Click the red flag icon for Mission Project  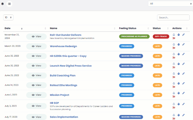pyautogui.click(x=174, y=96)
